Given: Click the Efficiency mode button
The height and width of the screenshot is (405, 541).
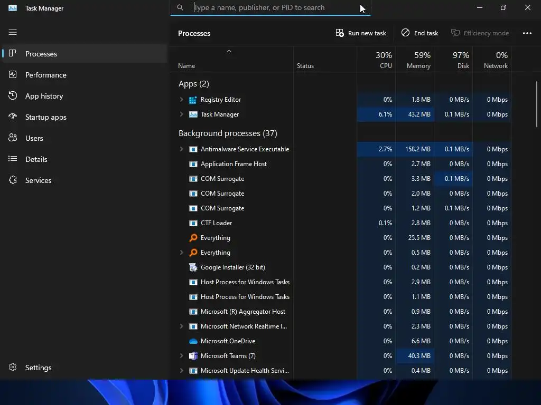Looking at the screenshot, I should (x=480, y=33).
